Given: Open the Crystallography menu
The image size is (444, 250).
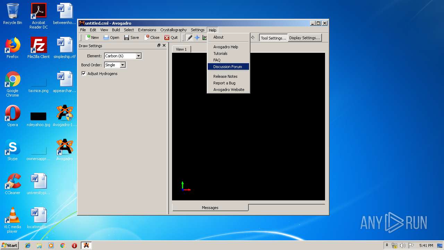Looking at the screenshot, I should (x=173, y=30).
